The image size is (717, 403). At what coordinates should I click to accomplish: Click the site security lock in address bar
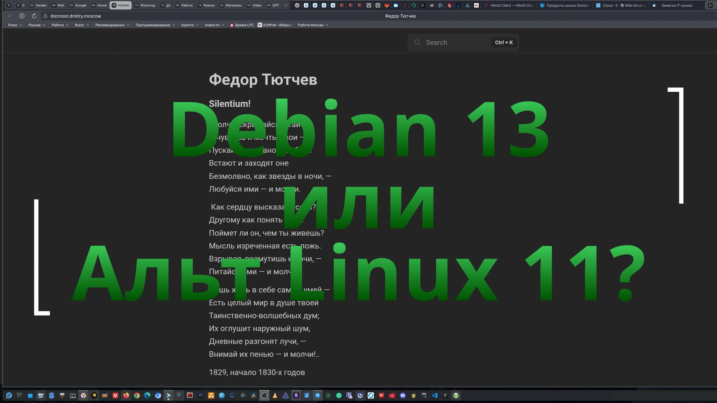45,16
